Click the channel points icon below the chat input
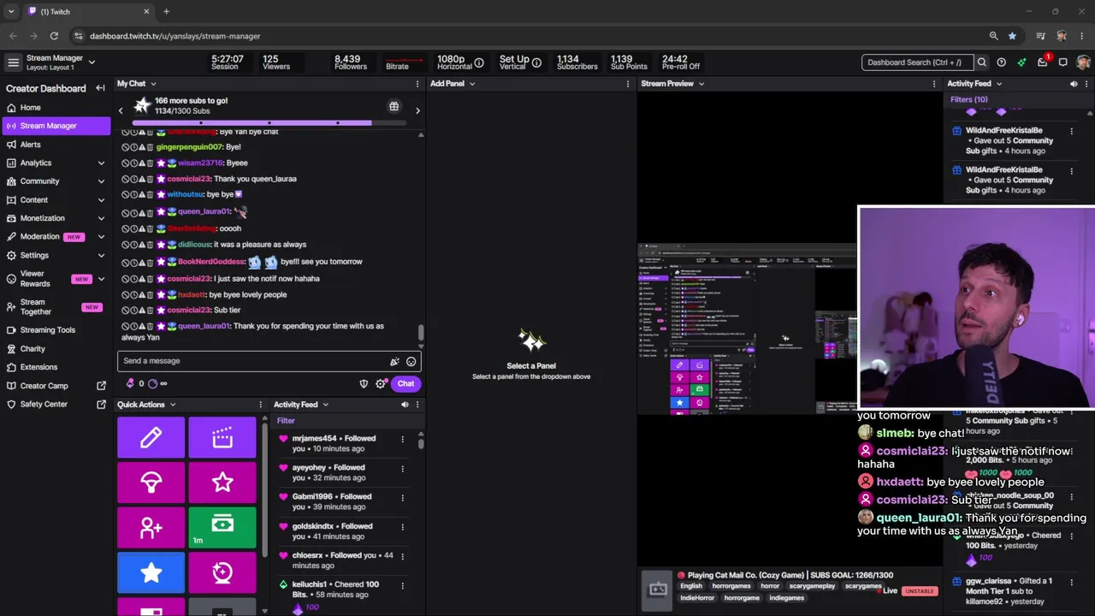 tap(152, 383)
